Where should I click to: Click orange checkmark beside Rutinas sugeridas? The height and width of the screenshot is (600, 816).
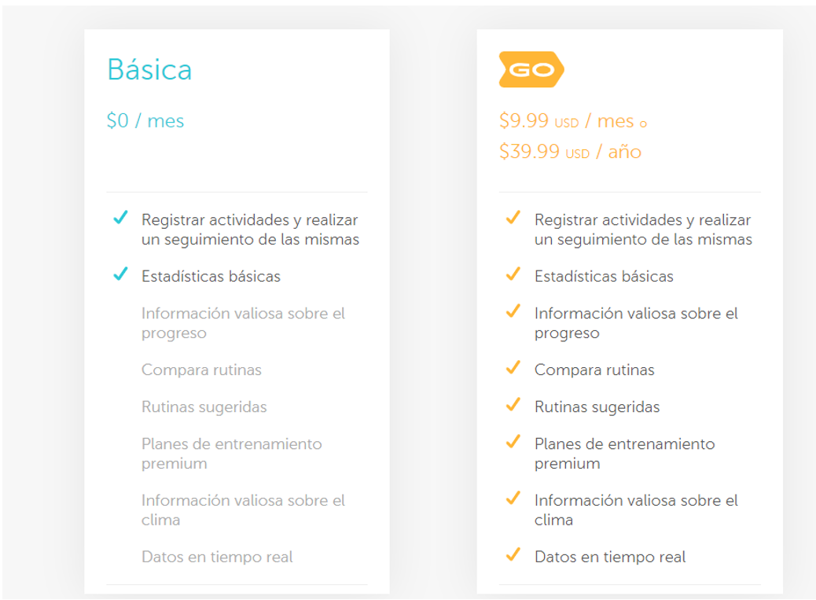[x=513, y=404]
